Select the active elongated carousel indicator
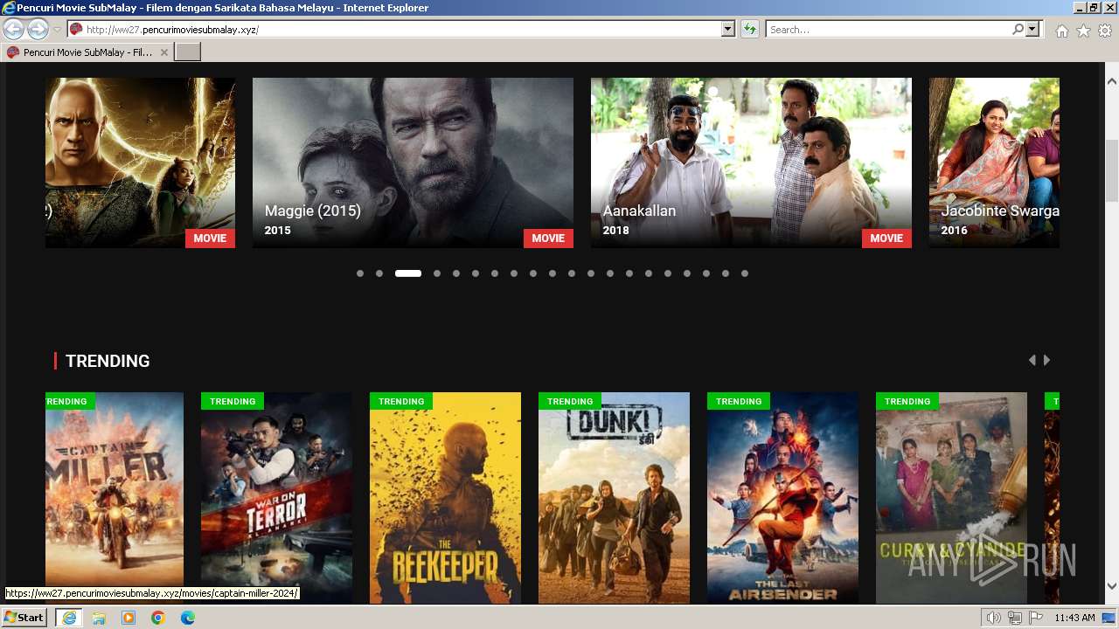The width and height of the screenshot is (1119, 629). pyautogui.click(x=408, y=273)
